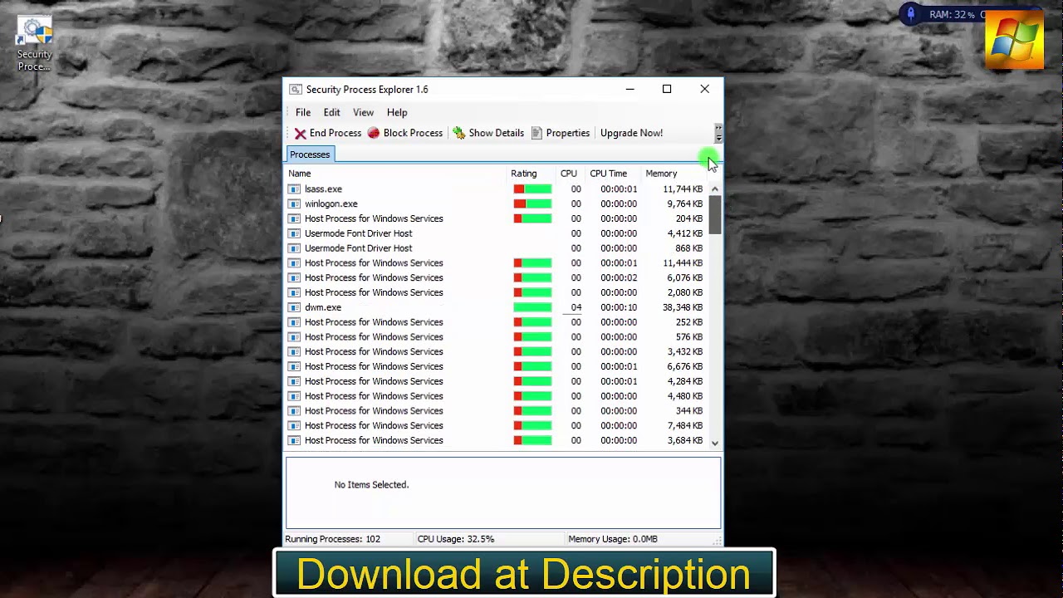1063x598 pixels.
Task: Click the 00:00:10 CPU time value
Action: point(619,307)
